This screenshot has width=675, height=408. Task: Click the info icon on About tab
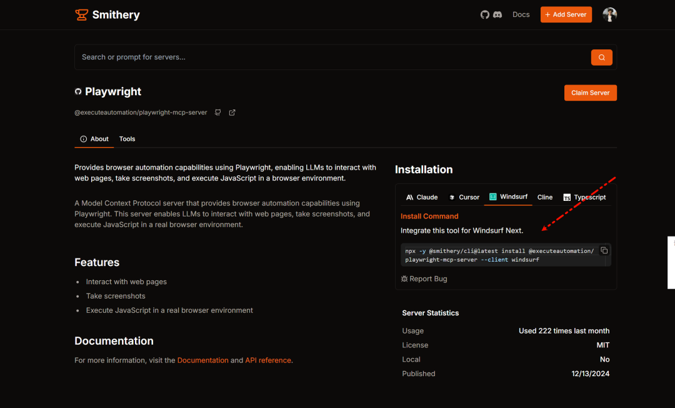[x=84, y=139]
